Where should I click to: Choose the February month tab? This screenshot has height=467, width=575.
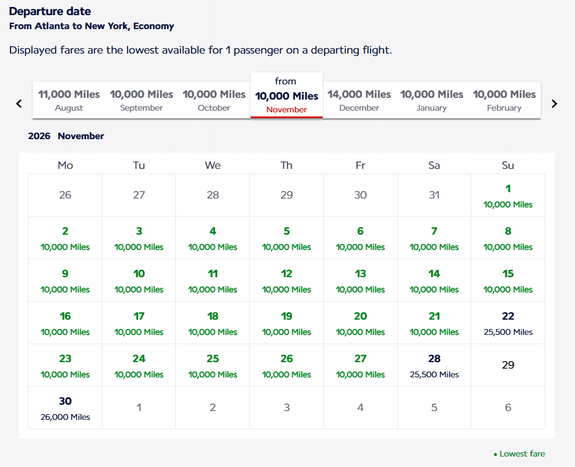(504, 100)
